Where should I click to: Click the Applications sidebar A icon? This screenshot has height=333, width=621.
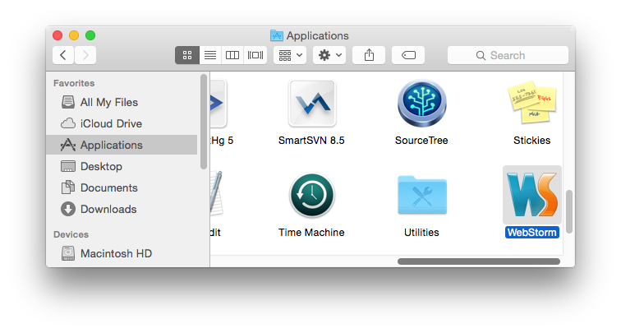click(x=68, y=145)
